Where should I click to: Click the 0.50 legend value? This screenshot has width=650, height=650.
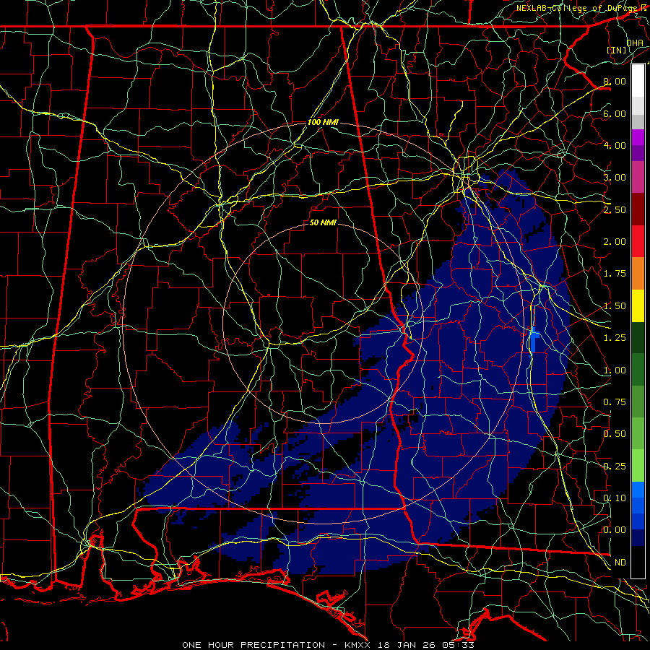[x=615, y=434]
